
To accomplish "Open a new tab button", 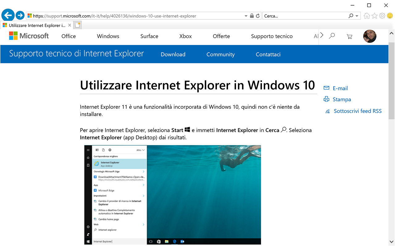I will (77, 25).
